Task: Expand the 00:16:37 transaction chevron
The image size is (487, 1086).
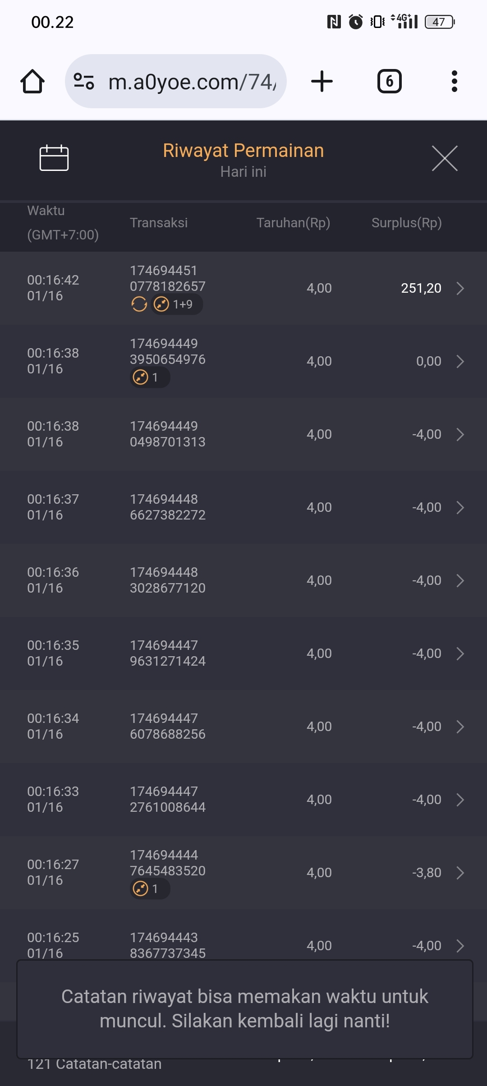Action: click(460, 507)
